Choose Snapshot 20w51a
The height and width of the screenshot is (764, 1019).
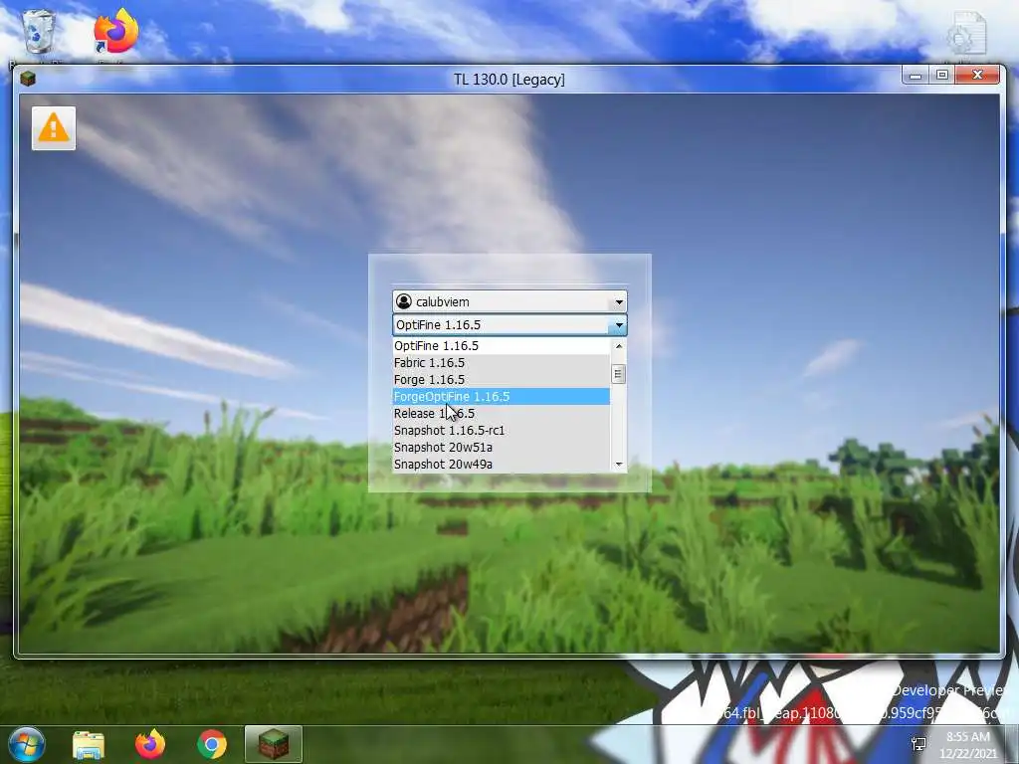click(x=502, y=447)
